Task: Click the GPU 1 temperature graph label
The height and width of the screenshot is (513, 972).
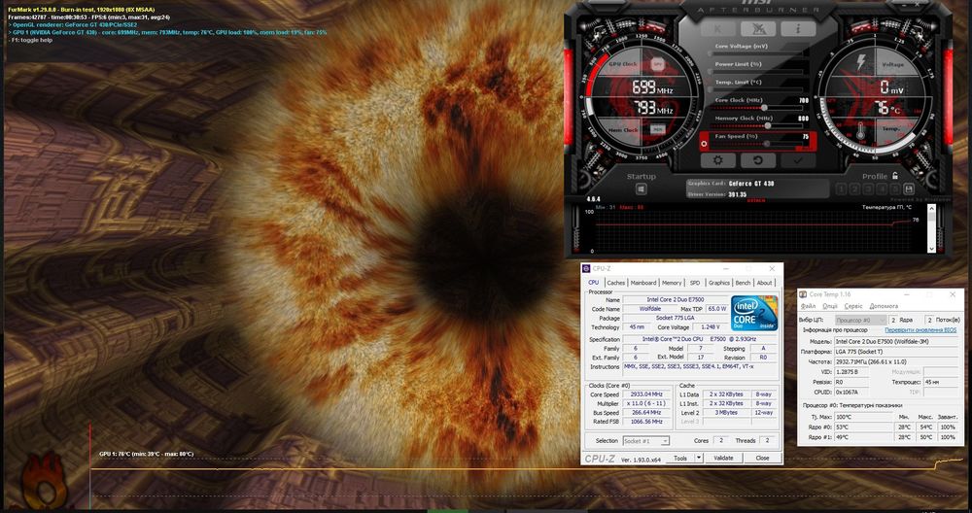Action: [x=147, y=454]
